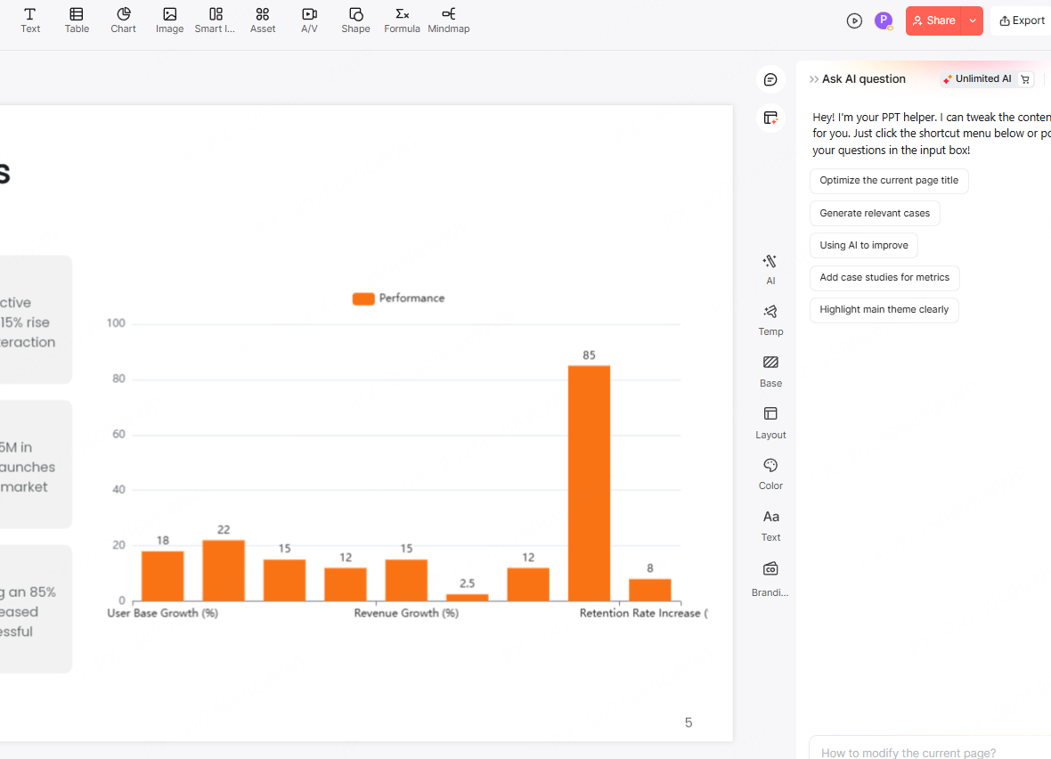Click the Export button
The width and height of the screenshot is (1051, 759).
(x=1022, y=20)
